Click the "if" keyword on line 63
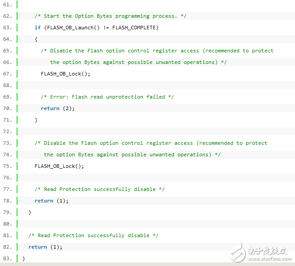 (x=38, y=28)
